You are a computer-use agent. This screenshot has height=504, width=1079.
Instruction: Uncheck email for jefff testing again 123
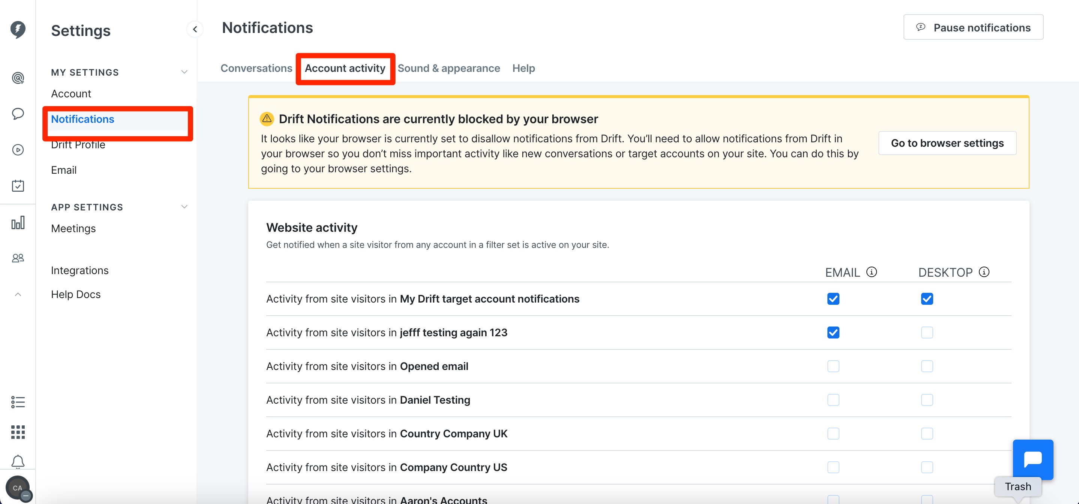click(833, 333)
